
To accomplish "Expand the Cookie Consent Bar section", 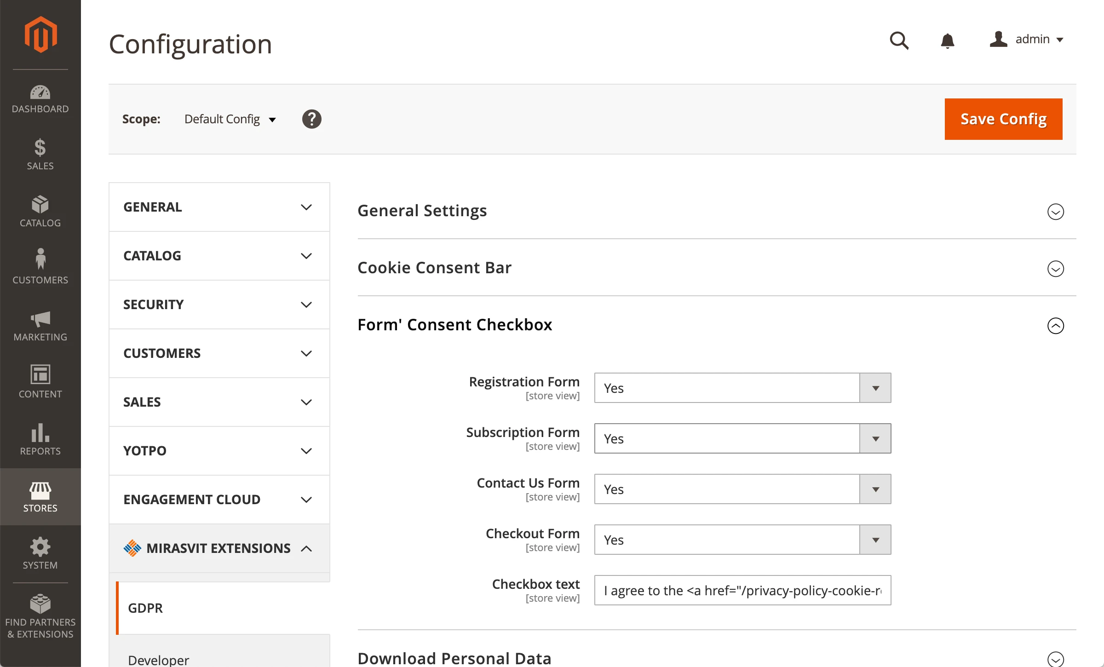I will click(1055, 269).
